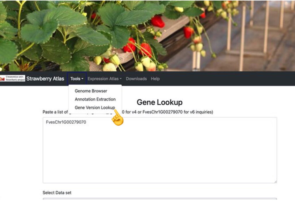The height and width of the screenshot is (209, 295).
Task: Click the caret arrow beside Expression Atlas
Action: (x=121, y=79)
